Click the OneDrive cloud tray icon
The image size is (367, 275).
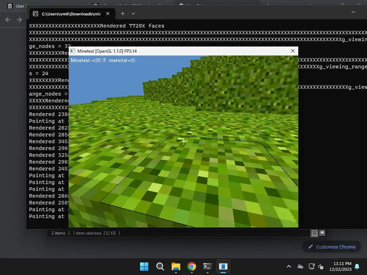pos(300,266)
